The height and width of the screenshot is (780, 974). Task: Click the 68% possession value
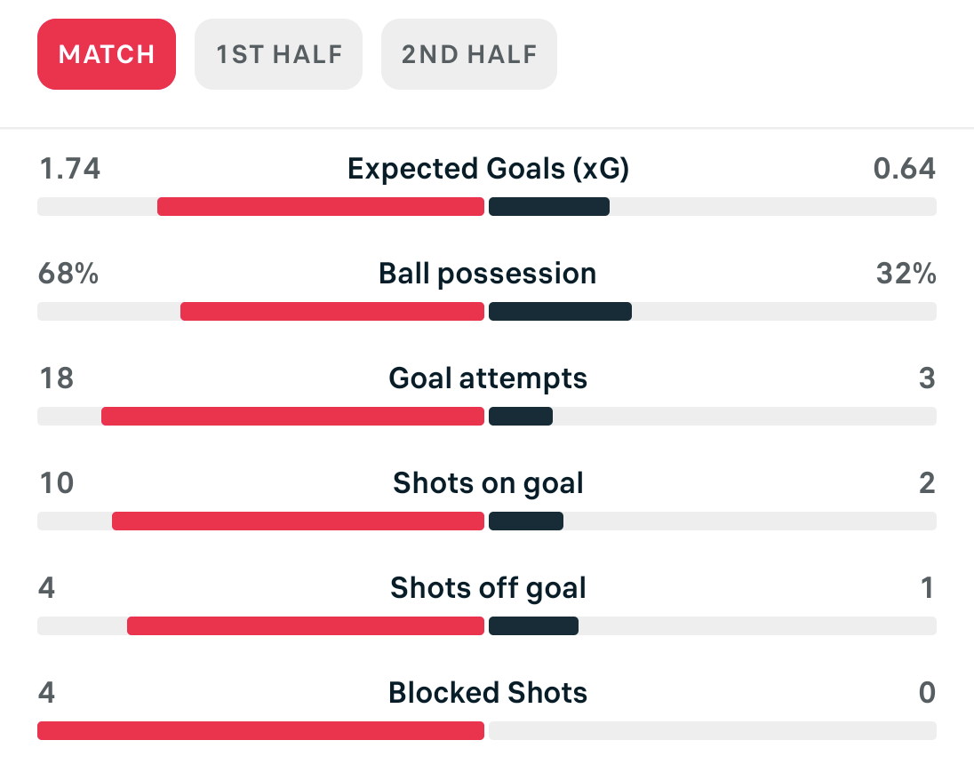point(68,273)
